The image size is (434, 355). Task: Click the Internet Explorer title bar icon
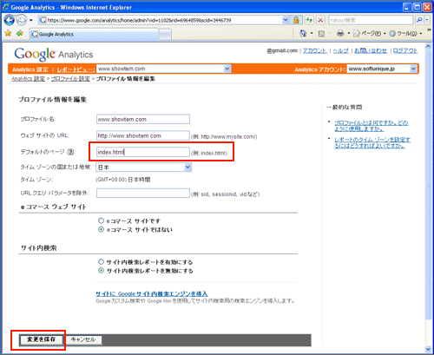pyautogui.click(x=6, y=7)
